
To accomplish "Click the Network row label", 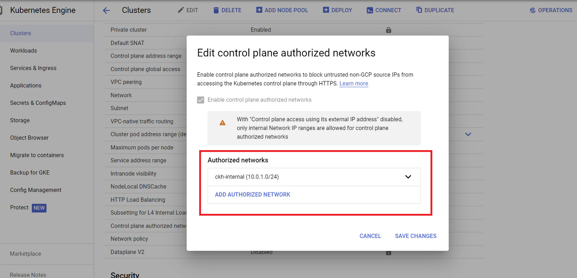I will (x=121, y=95).
